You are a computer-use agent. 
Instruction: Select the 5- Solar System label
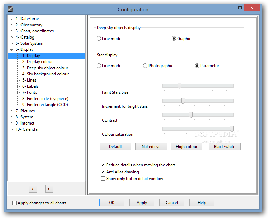click(x=29, y=43)
